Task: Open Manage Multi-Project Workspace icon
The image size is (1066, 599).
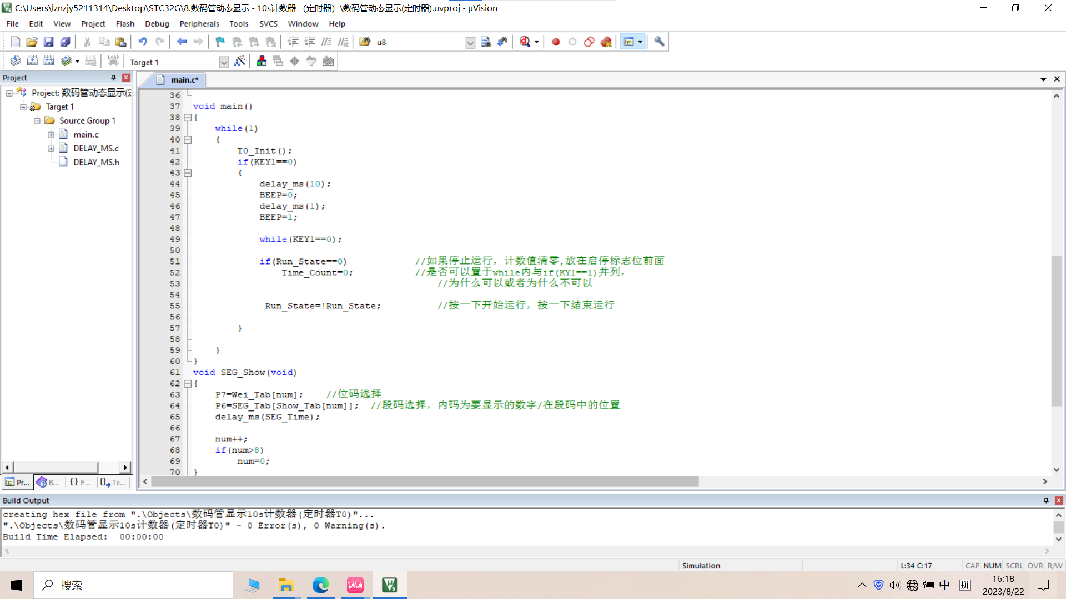Action: 278,61
